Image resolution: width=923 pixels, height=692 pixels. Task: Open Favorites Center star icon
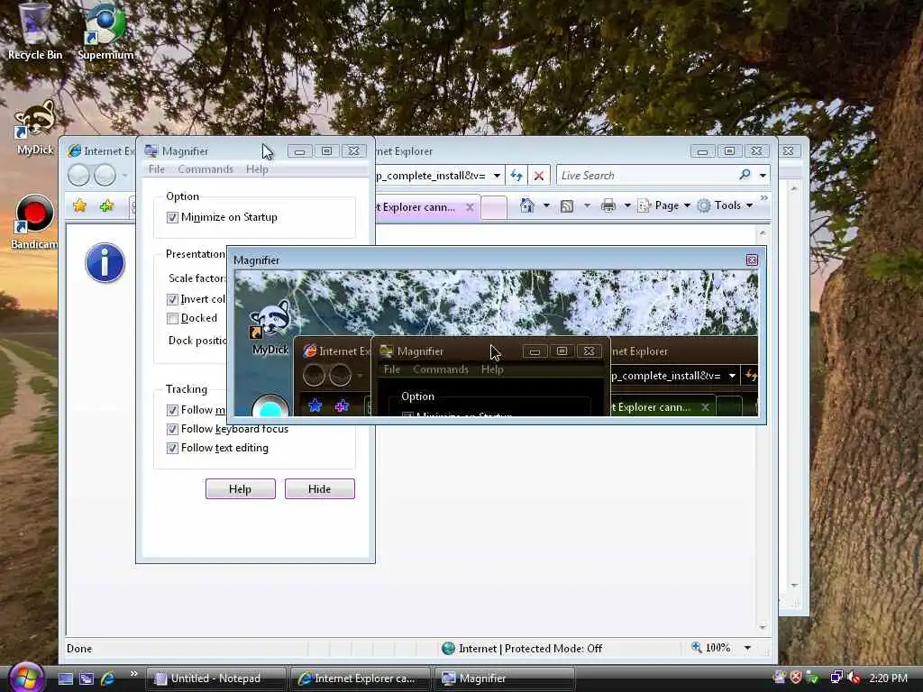pos(79,205)
